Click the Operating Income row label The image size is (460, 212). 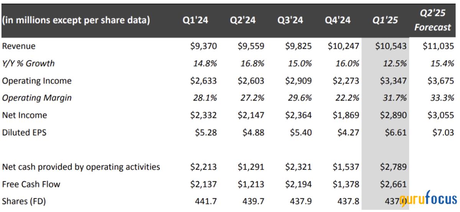tap(36, 81)
